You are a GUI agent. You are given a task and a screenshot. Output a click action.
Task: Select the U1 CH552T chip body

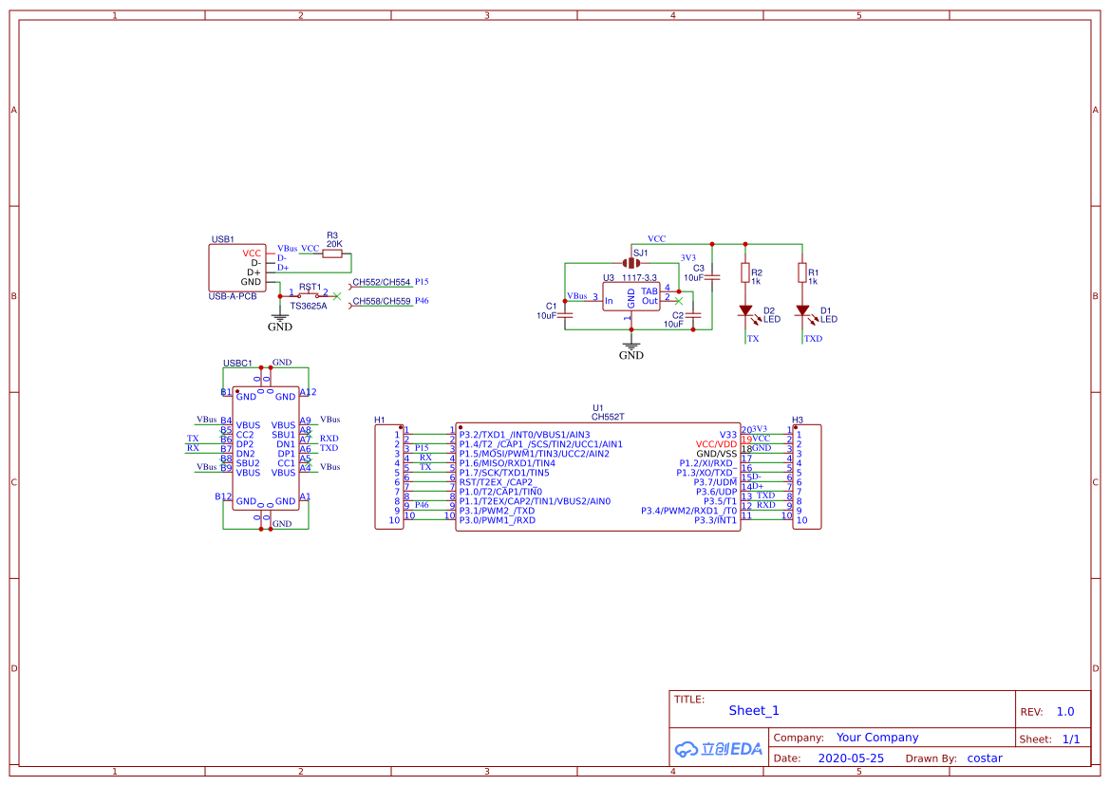pyautogui.click(x=597, y=477)
